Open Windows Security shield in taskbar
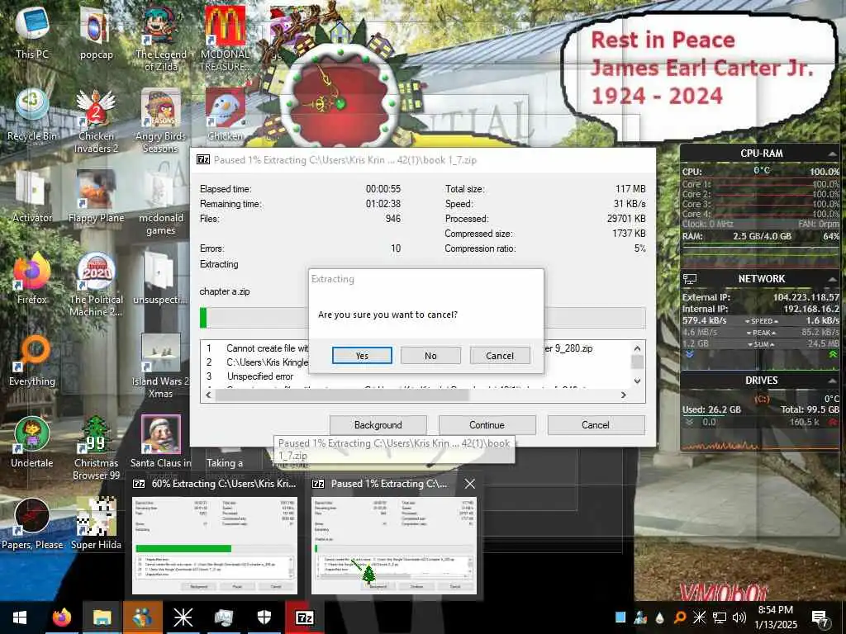846x634 pixels. 264,617
